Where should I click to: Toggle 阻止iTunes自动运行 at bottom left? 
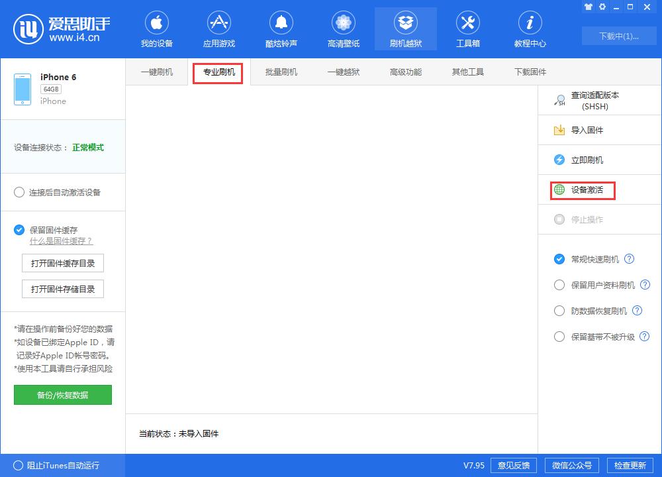pyautogui.click(x=20, y=466)
